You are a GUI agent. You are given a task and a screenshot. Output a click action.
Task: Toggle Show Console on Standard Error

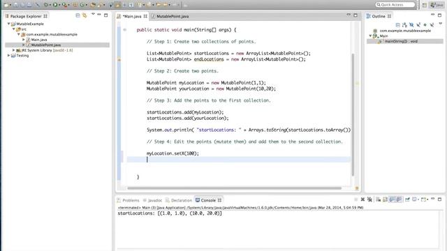(x=399, y=199)
